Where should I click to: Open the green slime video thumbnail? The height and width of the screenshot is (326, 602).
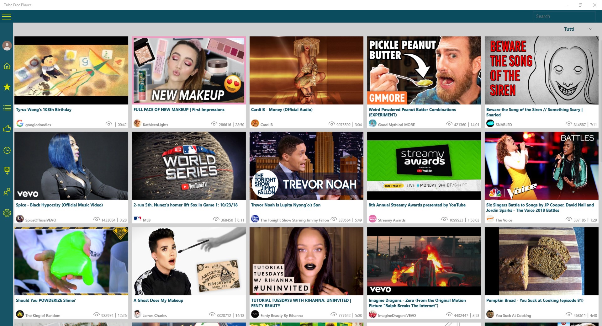(71, 261)
